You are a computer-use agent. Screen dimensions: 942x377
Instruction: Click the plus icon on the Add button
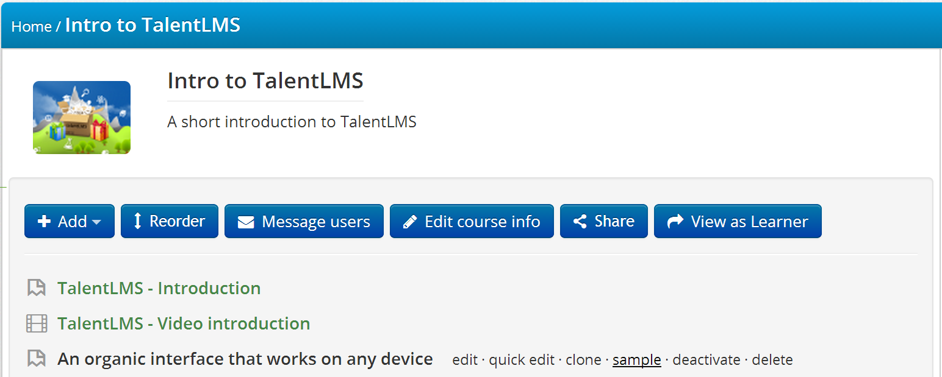pyautogui.click(x=45, y=221)
